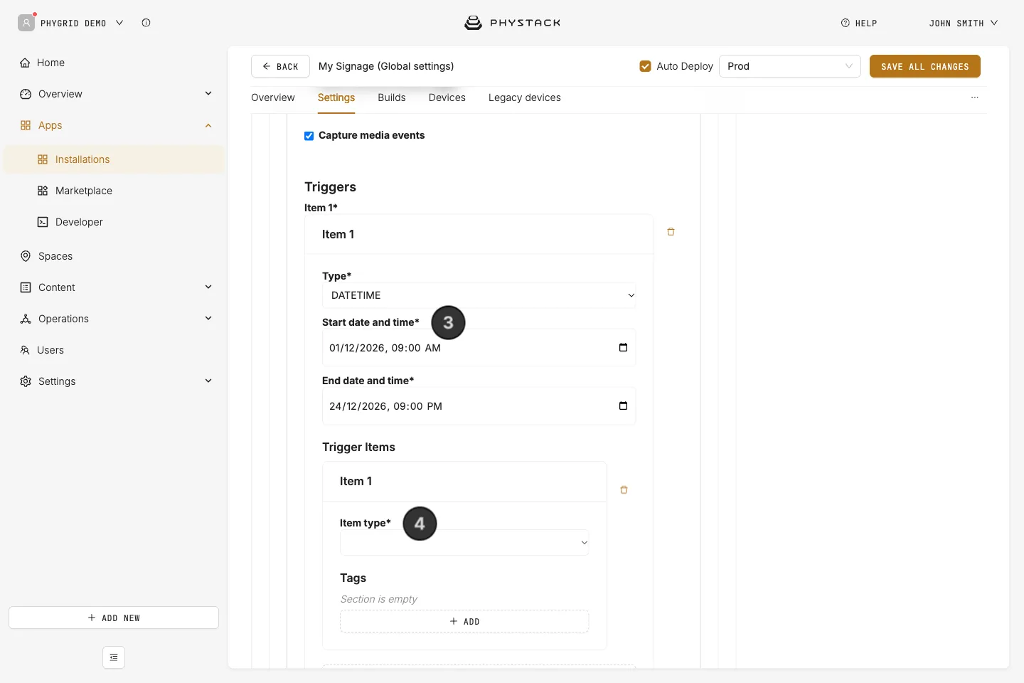The width and height of the screenshot is (1024, 683).
Task: Toggle the Auto Deploy checkbox
Action: pyautogui.click(x=646, y=66)
